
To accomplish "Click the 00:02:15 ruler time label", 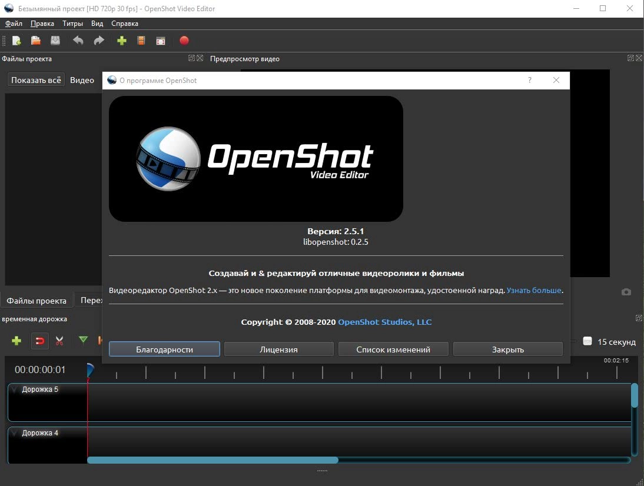I will [616, 361].
